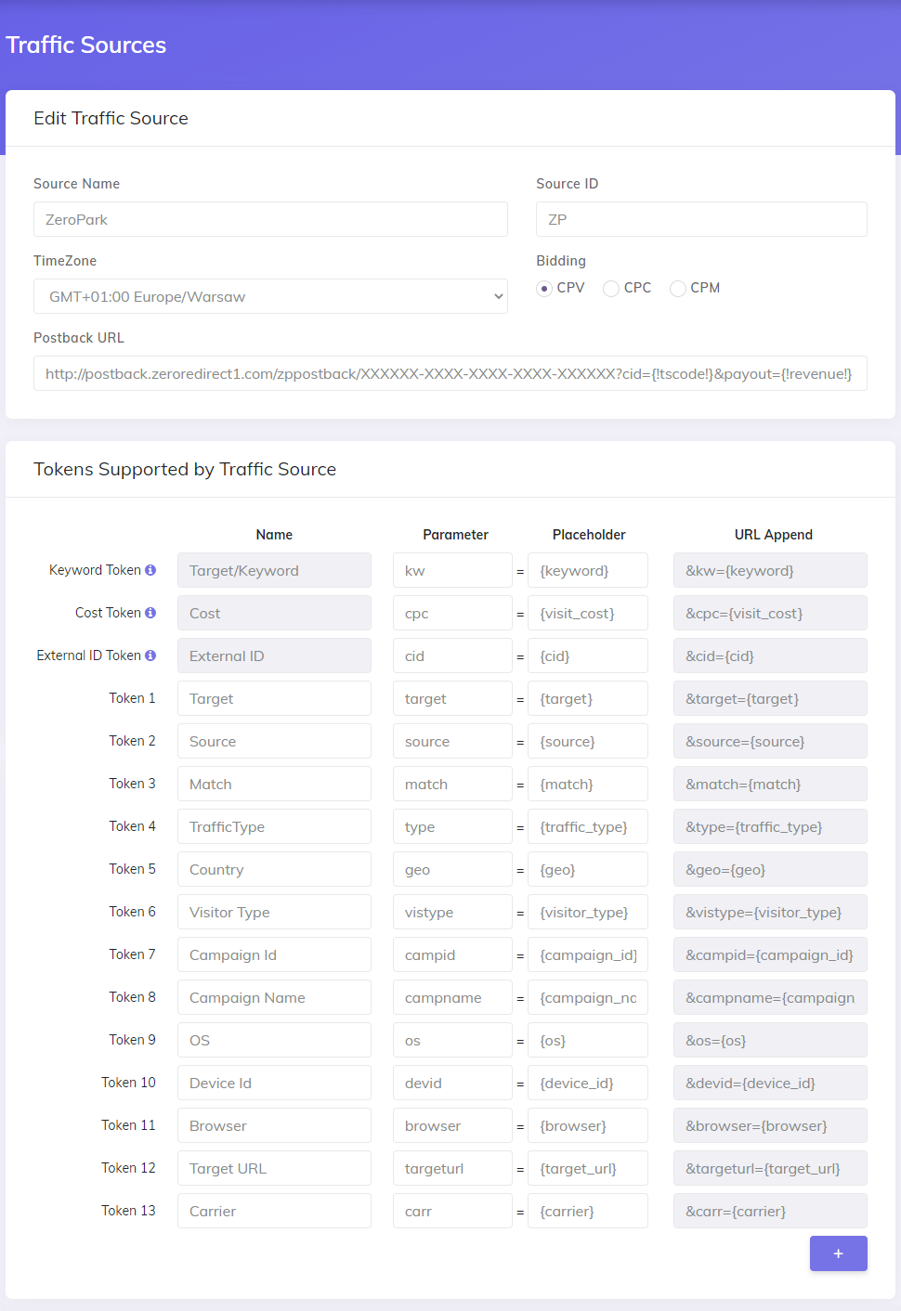Open the TimeZone dropdown
This screenshot has height=1311, width=901.
pos(270,296)
